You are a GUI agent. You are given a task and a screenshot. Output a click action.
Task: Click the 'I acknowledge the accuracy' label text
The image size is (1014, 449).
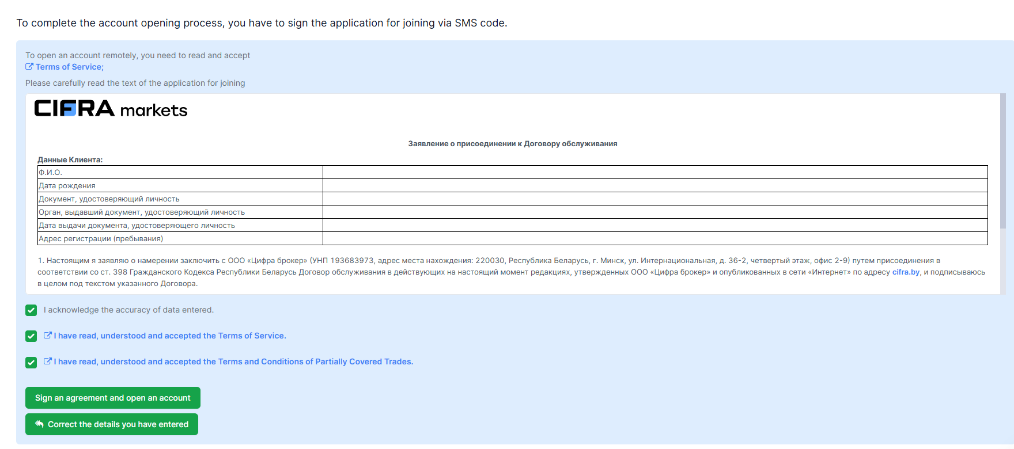(x=128, y=310)
